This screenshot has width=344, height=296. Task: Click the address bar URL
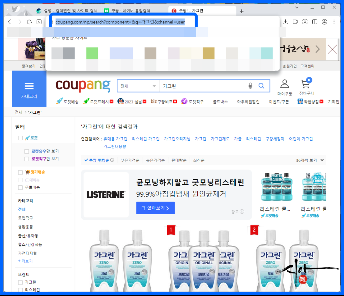[120, 22]
